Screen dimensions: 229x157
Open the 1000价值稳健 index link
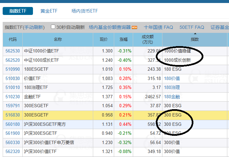tap(178, 51)
